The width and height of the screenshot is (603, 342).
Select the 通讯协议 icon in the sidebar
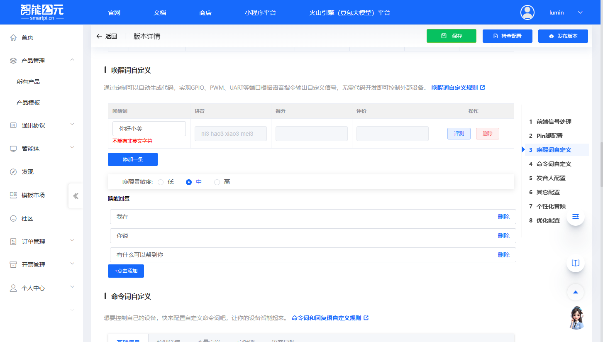point(12,125)
